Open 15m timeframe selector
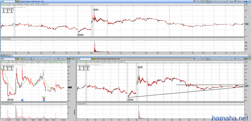Viewport: 251px width, 121px height. click(208, 59)
